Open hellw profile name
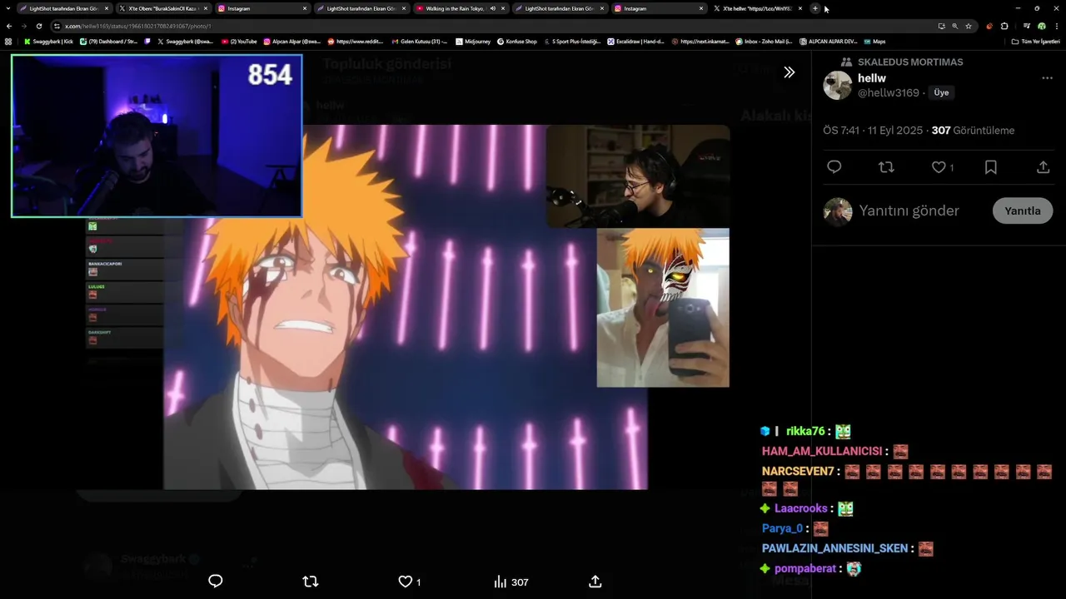Viewport: 1066px width, 599px height. coord(872,78)
